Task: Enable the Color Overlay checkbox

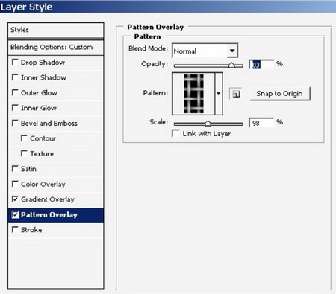Action: [x=15, y=184]
